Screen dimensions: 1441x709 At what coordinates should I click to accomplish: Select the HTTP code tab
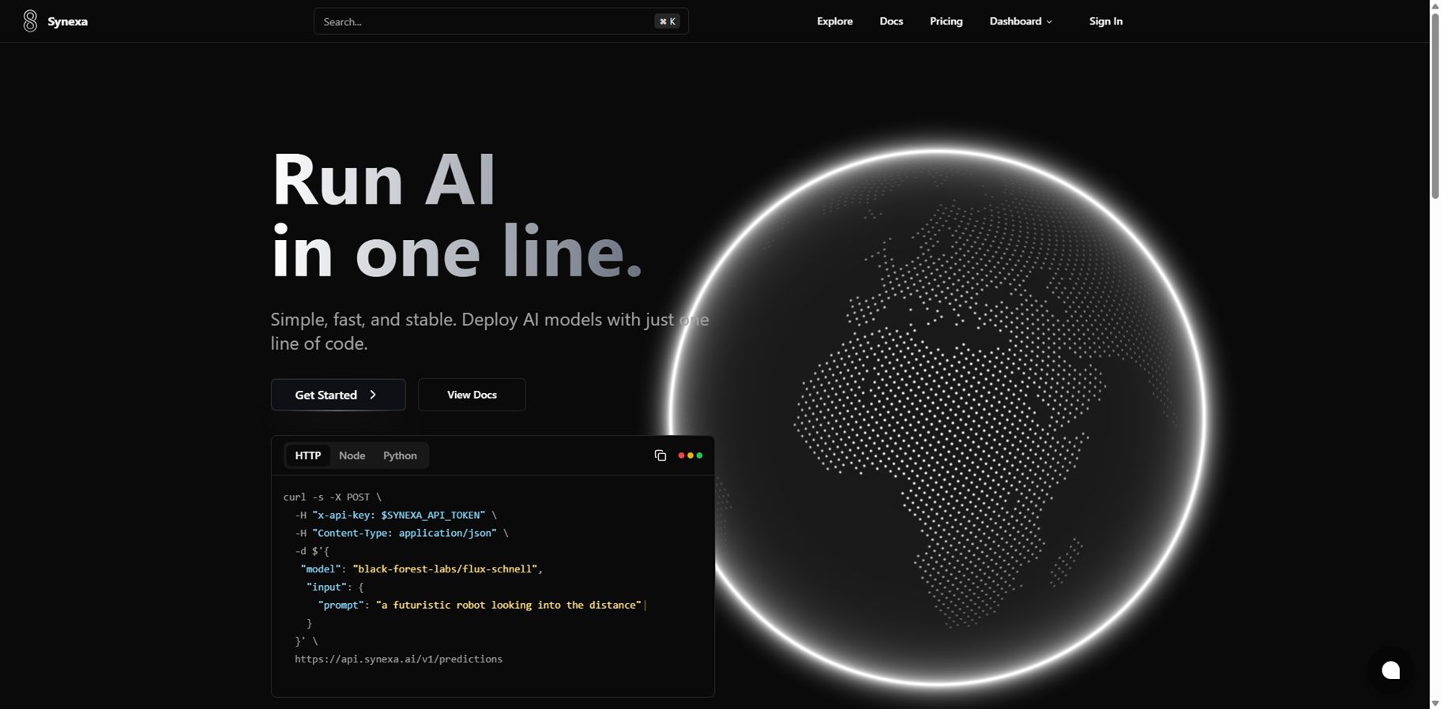307,456
